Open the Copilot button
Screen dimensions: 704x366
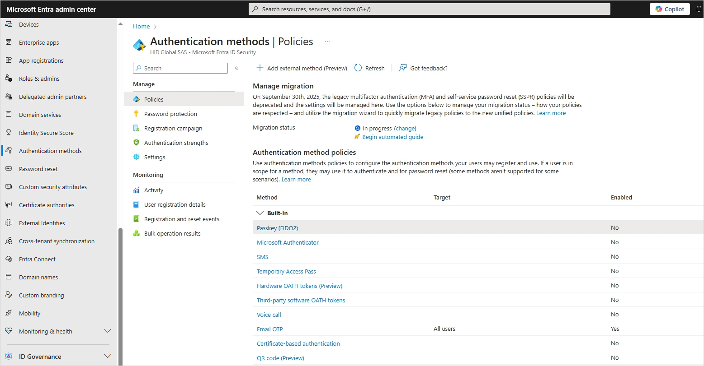point(670,9)
